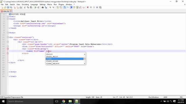Open the Windows Start menu
The image size is (186, 104).
3,101
